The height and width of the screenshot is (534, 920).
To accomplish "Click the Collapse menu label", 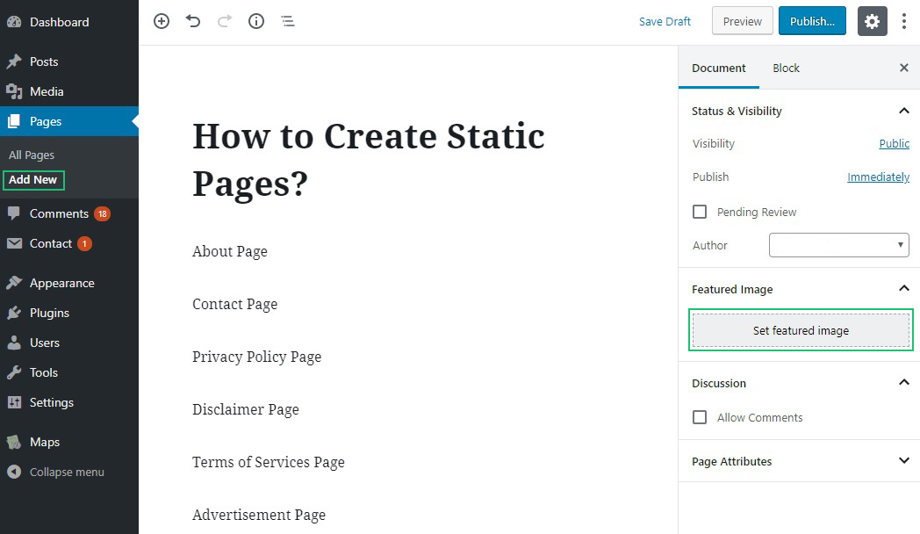I will [67, 472].
